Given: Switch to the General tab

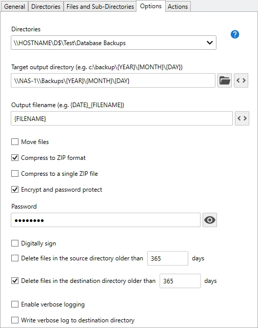Looking at the screenshot, I should pyautogui.click(x=14, y=7).
